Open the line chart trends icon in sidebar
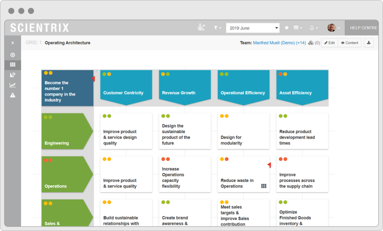 13,85
